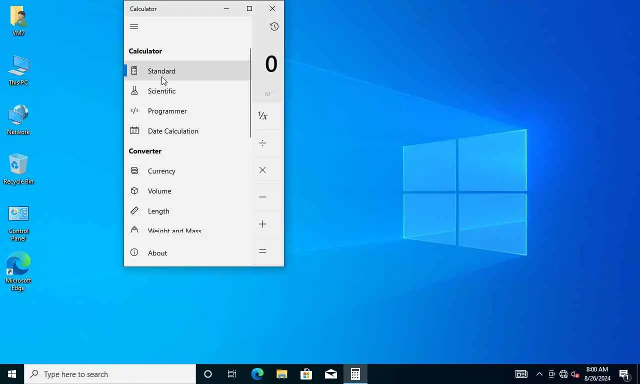The image size is (640, 384).
Task: Select Recycle Bin desktop icon
Action: click(x=18, y=169)
